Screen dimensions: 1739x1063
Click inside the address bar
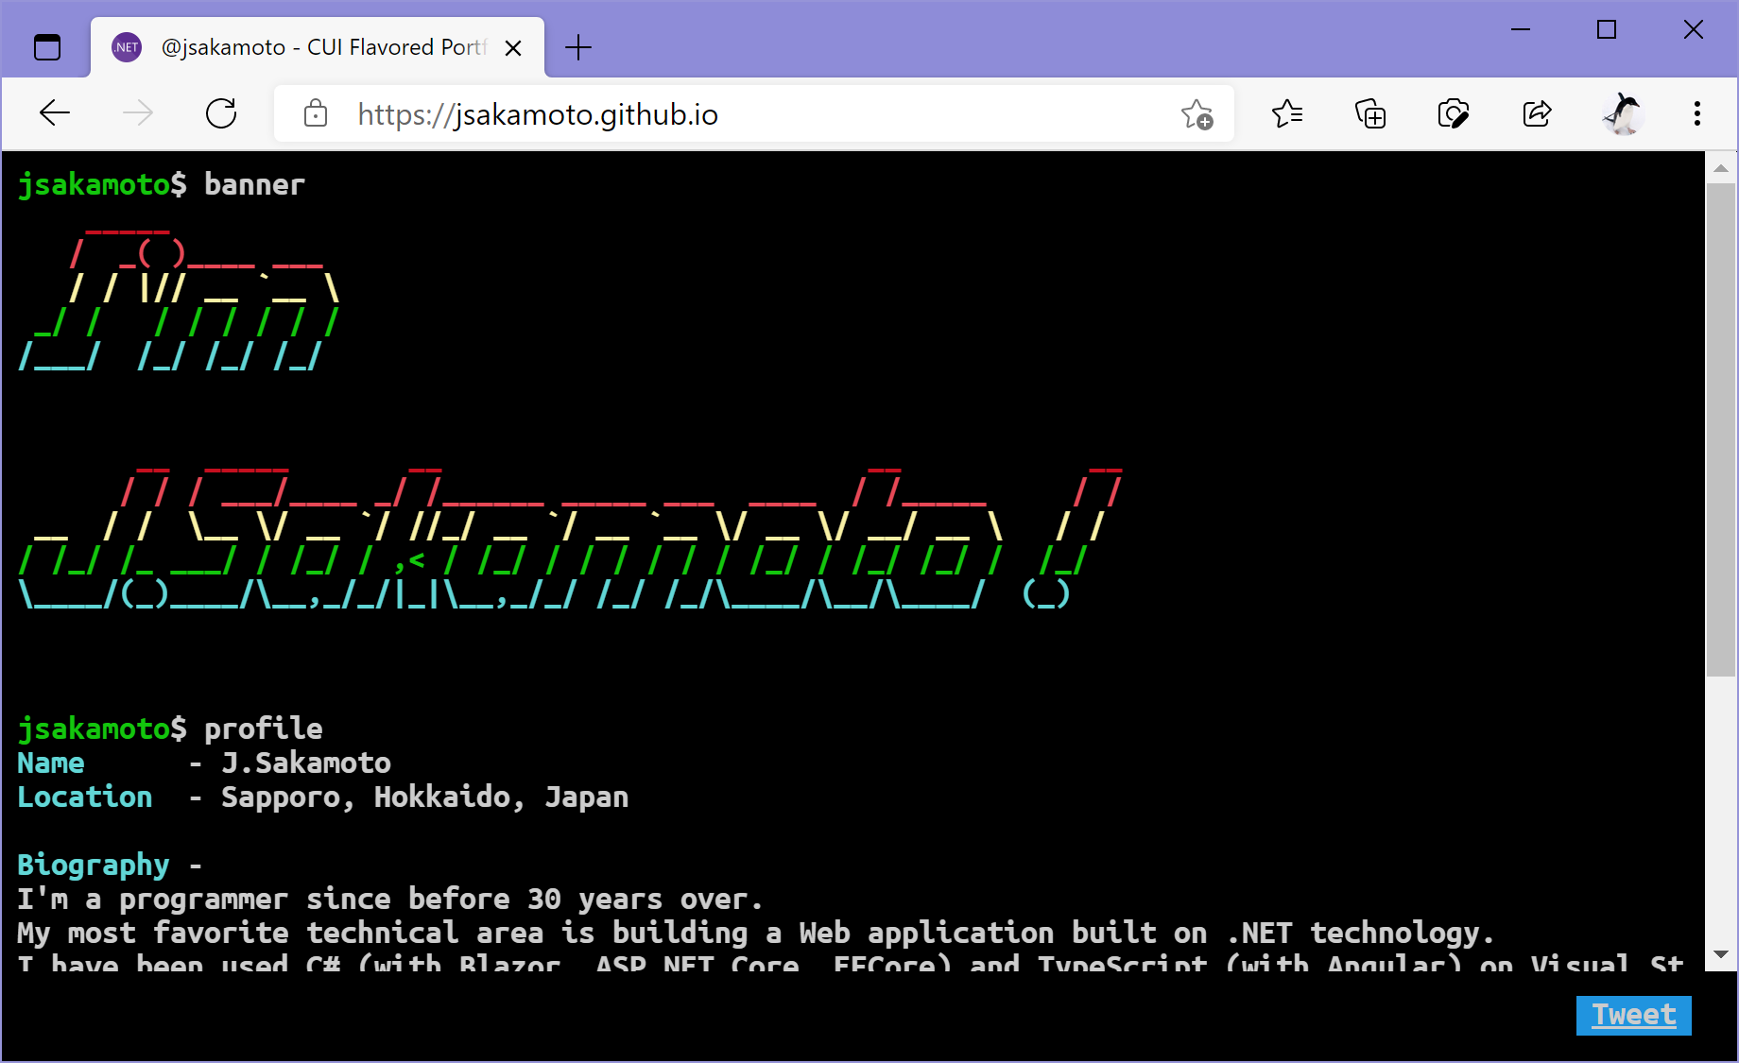click(662, 113)
